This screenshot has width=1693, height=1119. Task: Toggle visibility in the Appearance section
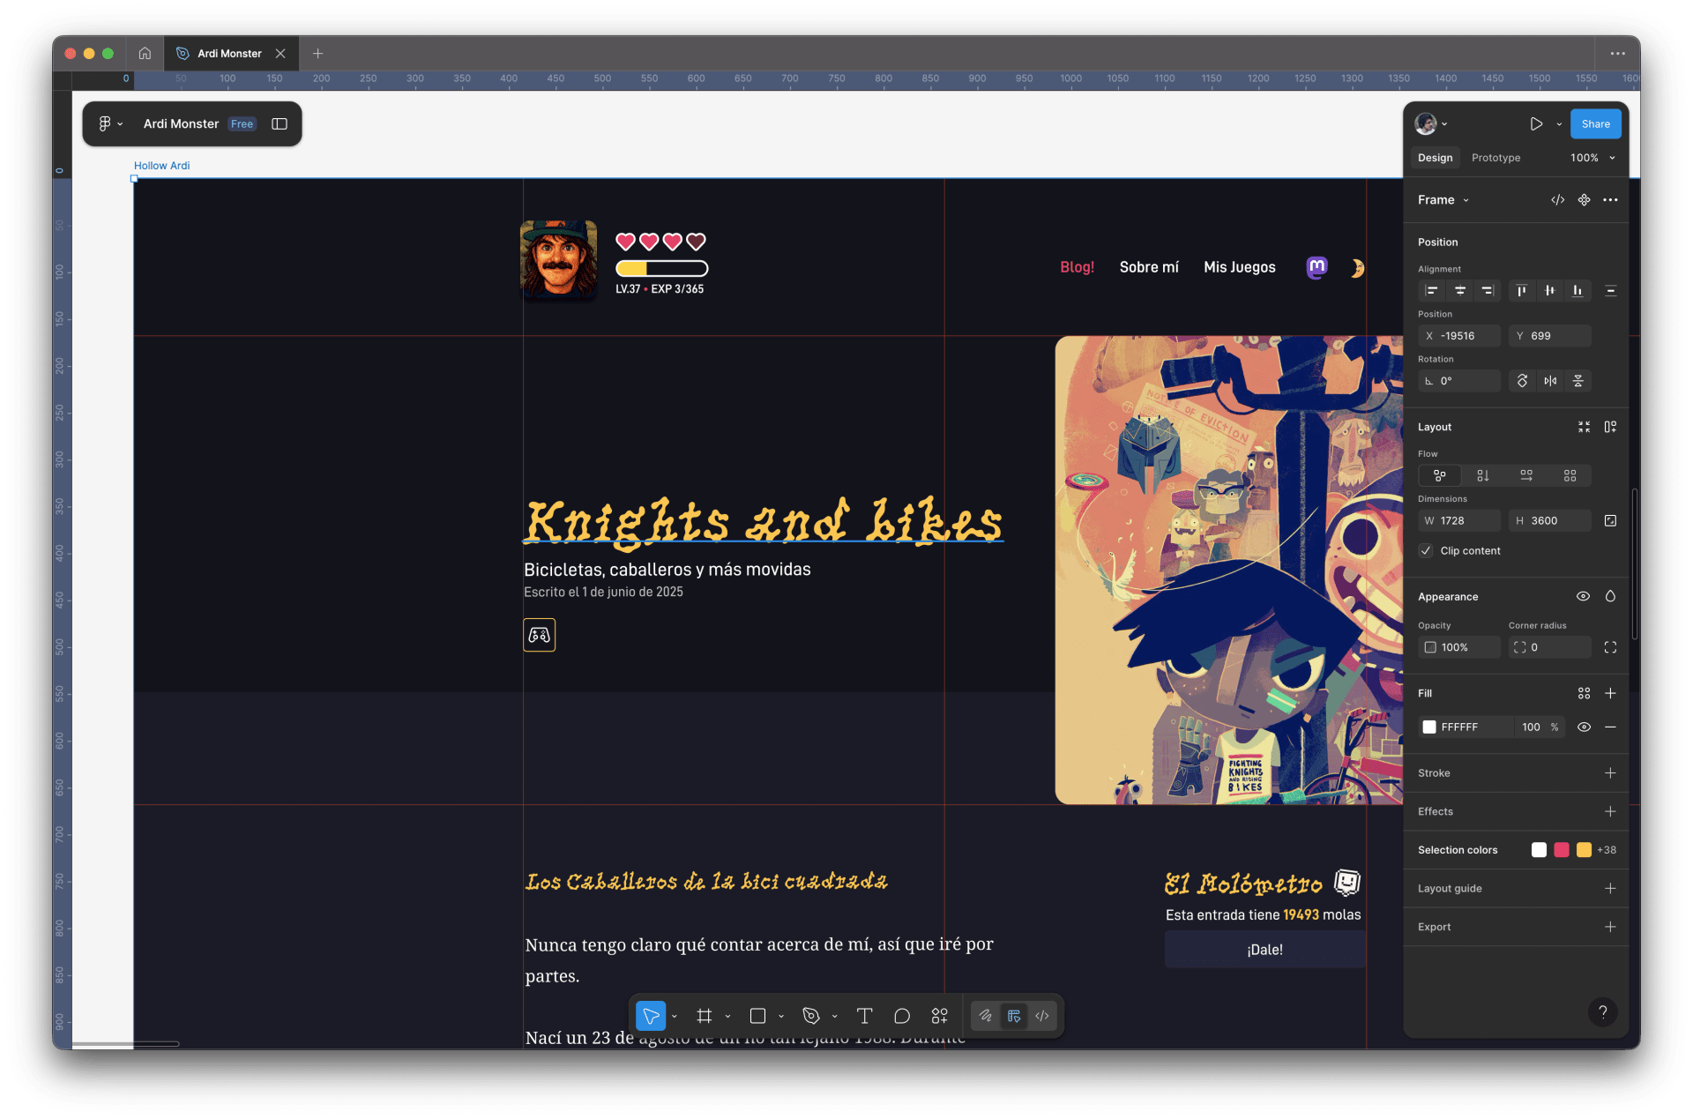[x=1583, y=596]
